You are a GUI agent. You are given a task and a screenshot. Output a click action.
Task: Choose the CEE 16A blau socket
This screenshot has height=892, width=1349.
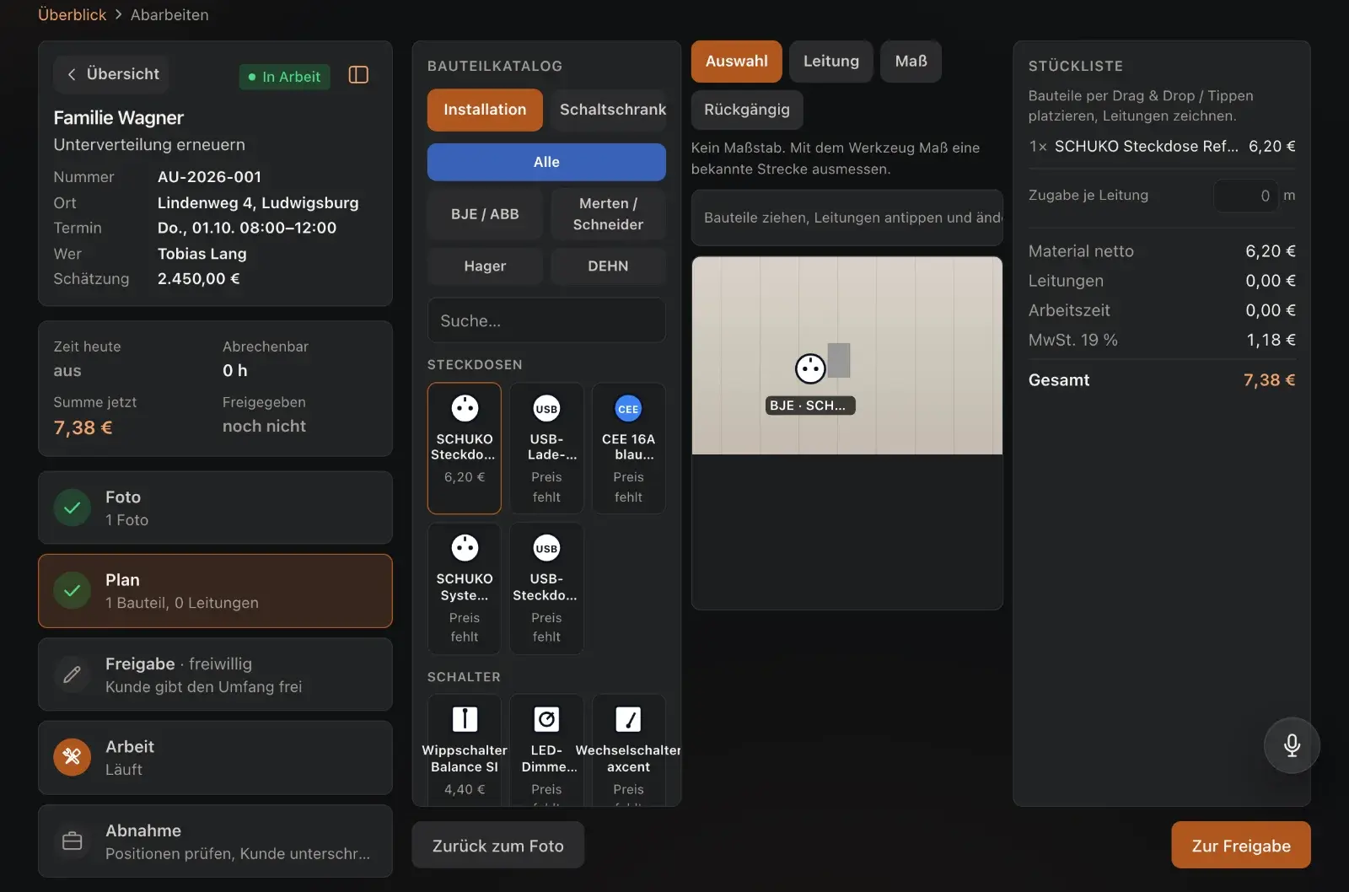(x=628, y=448)
